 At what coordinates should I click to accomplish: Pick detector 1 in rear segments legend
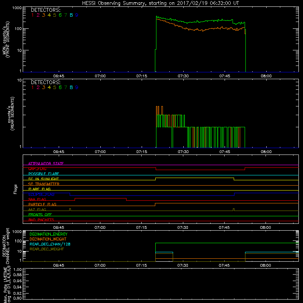(x=33, y=87)
